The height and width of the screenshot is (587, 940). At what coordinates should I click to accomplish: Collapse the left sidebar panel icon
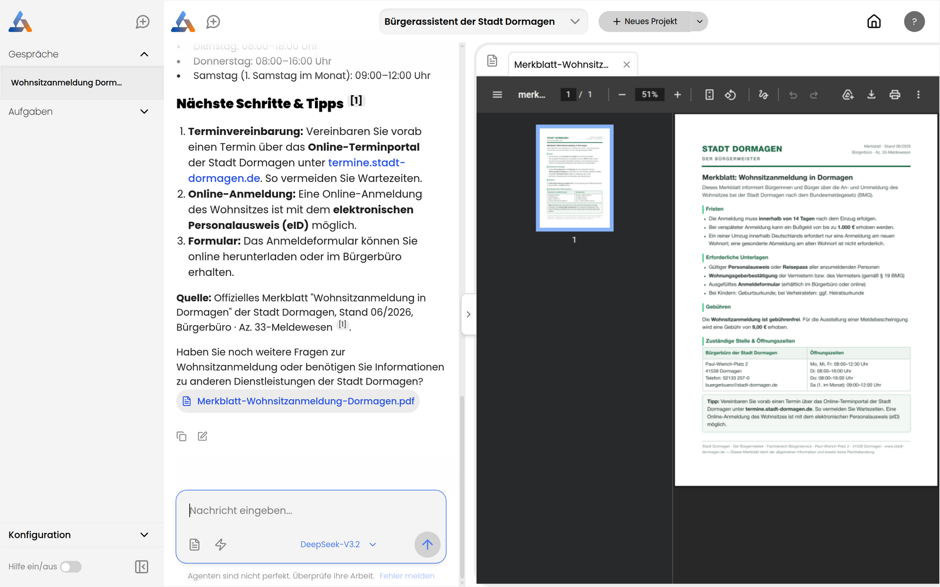click(142, 566)
